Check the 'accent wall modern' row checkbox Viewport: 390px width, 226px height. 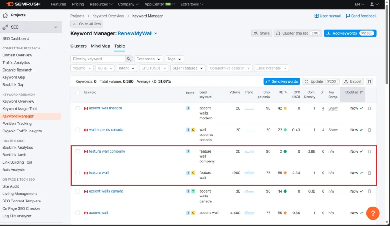tap(78, 108)
